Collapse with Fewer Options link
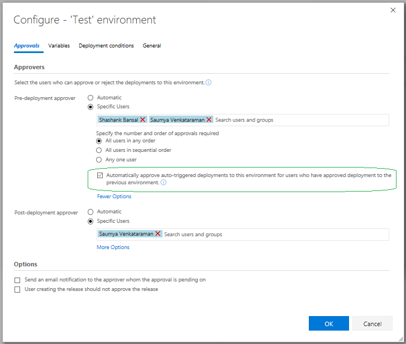 tap(114, 197)
